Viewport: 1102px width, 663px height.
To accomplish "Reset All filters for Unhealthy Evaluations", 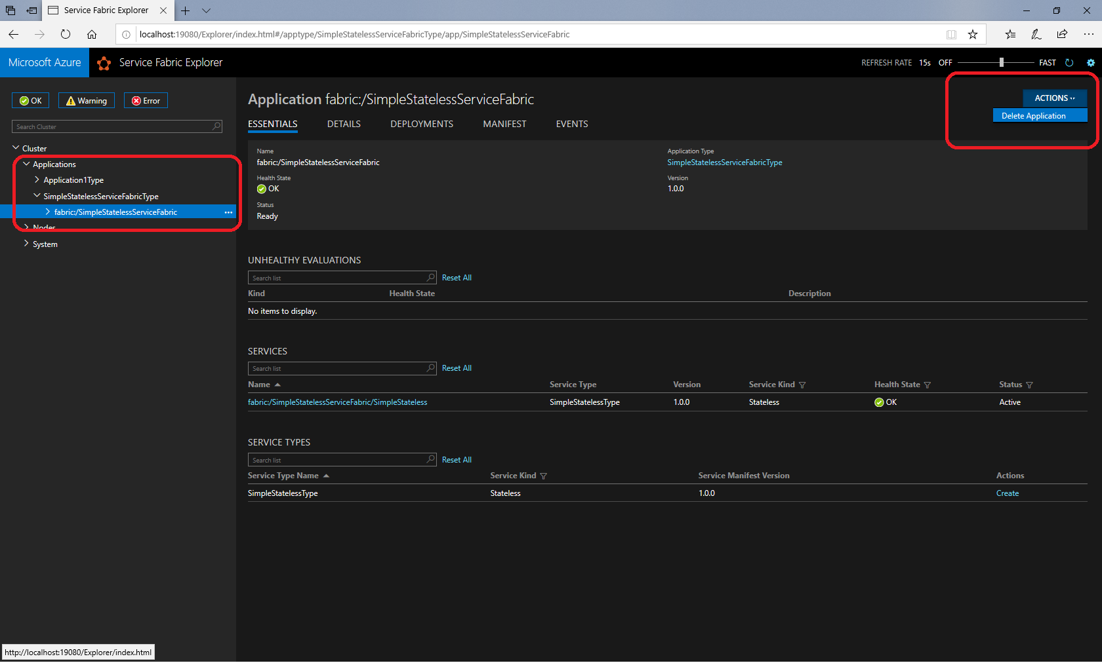I will click(457, 278).
